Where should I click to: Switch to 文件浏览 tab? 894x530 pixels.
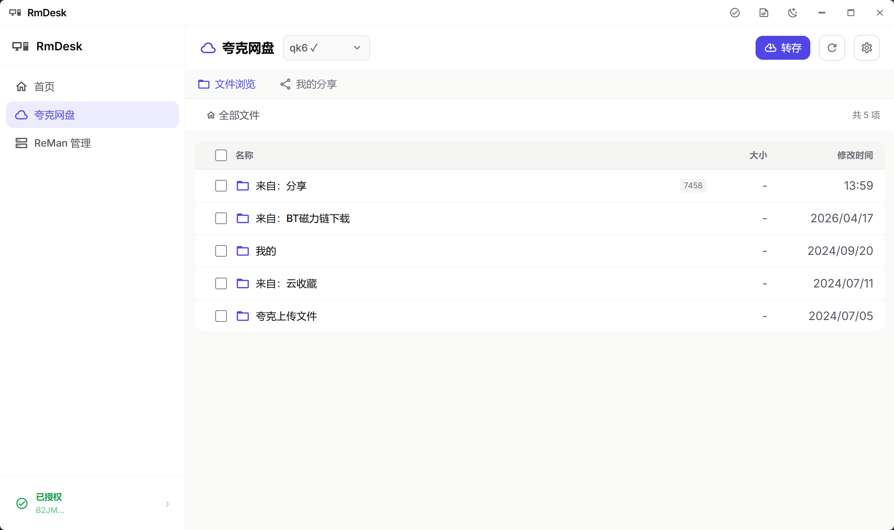tap(227, 84)
